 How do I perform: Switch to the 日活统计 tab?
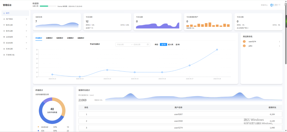(39, 38)
